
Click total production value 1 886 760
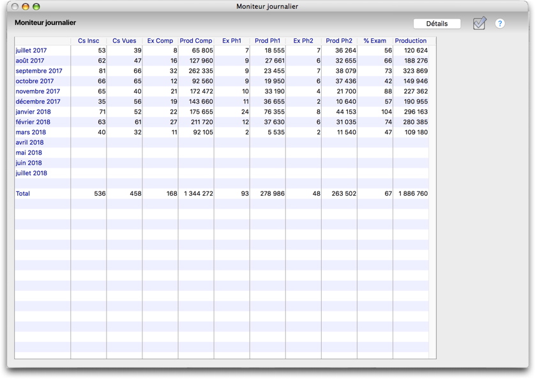pos(413,194)
